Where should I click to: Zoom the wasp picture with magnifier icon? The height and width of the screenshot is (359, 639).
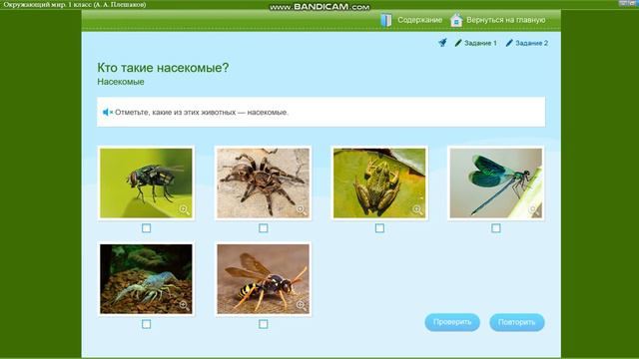click(x=301, y=305)
